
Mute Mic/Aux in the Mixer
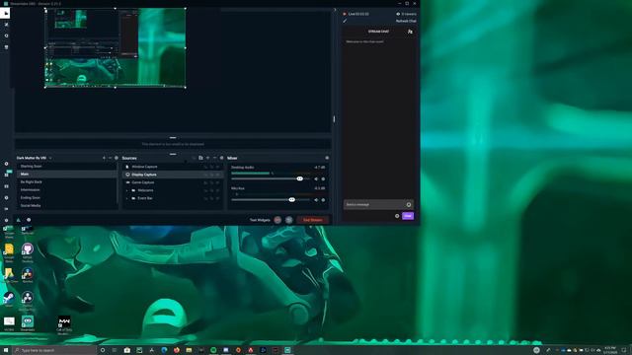tap(316, 200)
